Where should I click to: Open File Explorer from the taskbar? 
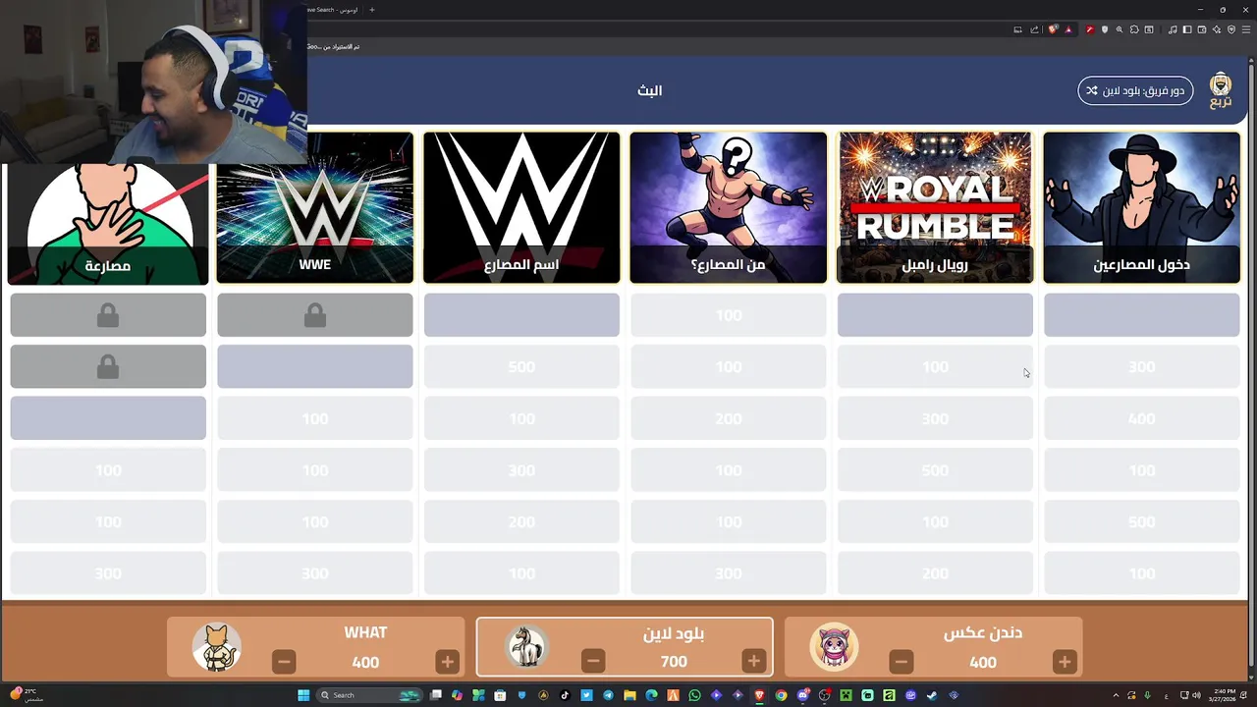pyautogui.click(x=629, y=695)
